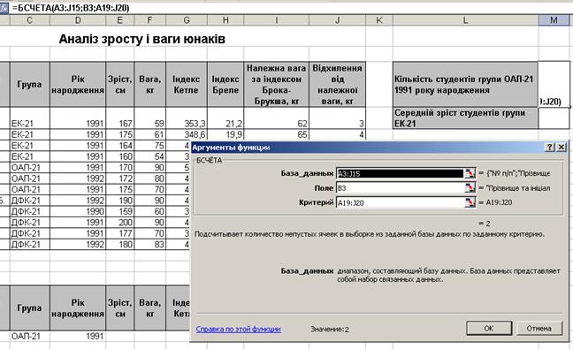Select column I header

click(276, 20)
